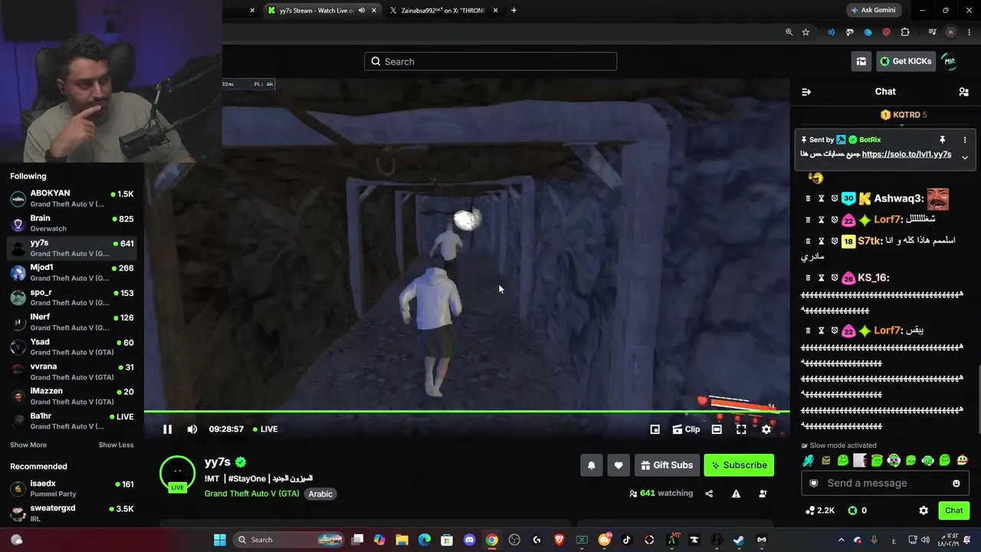Unpin the BotRix pinned message
Viewport: 981px width, 552px height.
[943, 140]
